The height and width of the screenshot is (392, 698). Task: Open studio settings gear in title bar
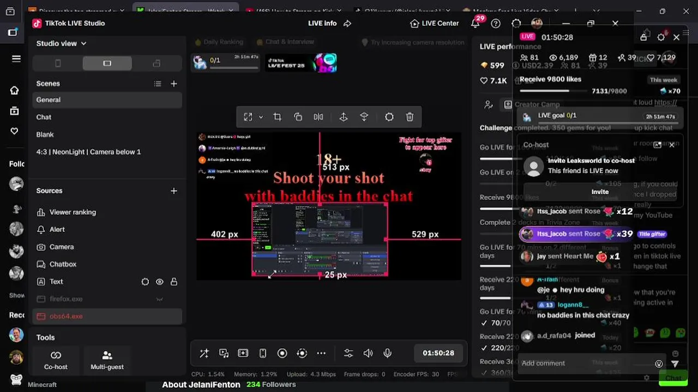pos(516,23)
